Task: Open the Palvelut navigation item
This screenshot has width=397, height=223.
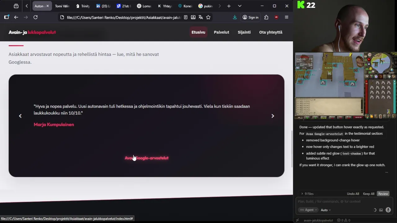Action: (221, 32)
